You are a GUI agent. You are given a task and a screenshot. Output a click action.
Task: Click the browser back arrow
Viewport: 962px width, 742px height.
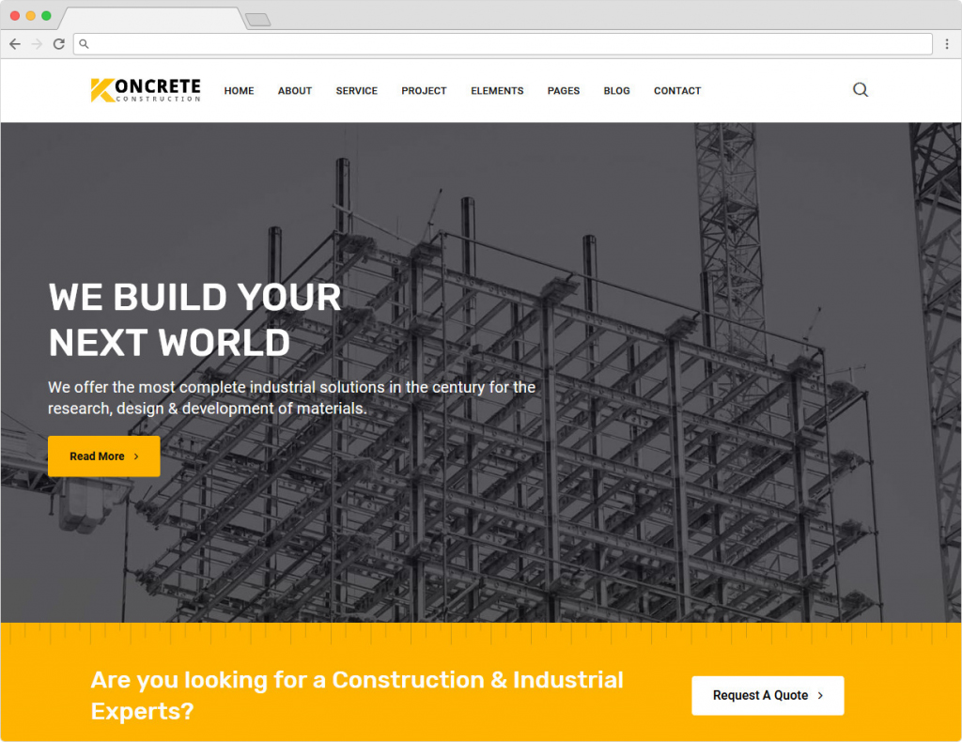15,44
